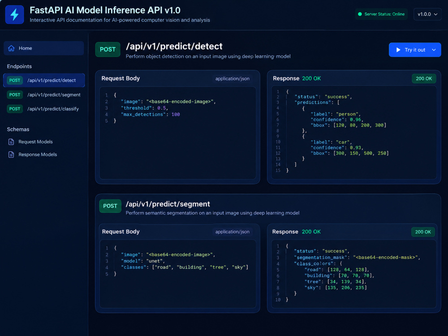Click the Schemas section heading
Image resolution: width=448 pixels, height=336 pixels.
coord(18,129)
